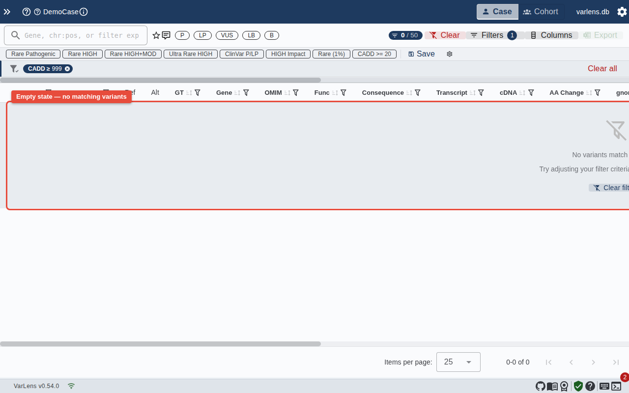Viewport: 629px width, 393px height.
Task: Click the terminal console icon
Action: tap(616, 386)
